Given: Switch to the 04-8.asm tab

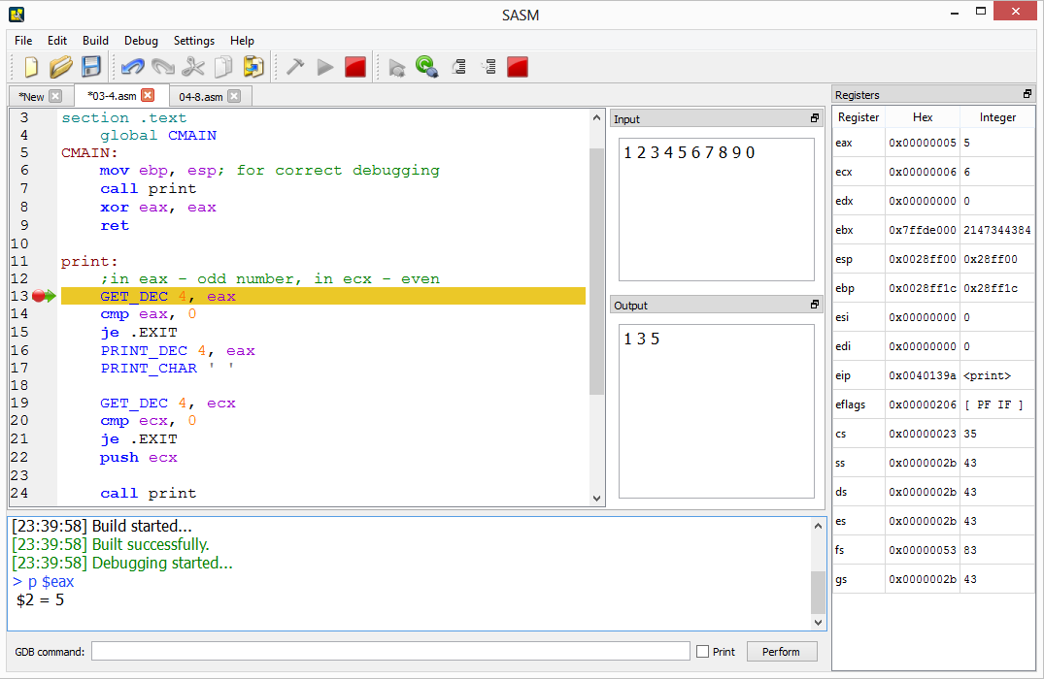Looking at the screenshot, I should (201, 97).
